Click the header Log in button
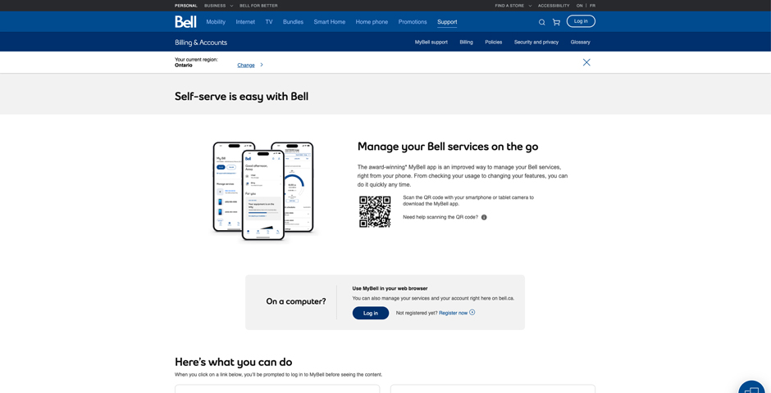771x393 pixels. tap(581, 21)
